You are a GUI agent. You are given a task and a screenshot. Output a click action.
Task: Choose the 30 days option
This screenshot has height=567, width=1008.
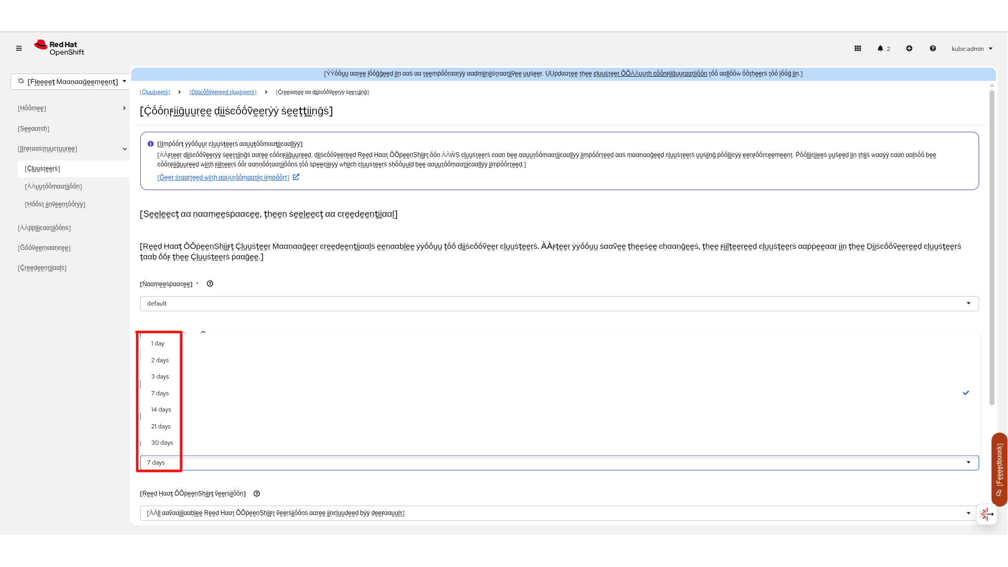pos(162,443)
